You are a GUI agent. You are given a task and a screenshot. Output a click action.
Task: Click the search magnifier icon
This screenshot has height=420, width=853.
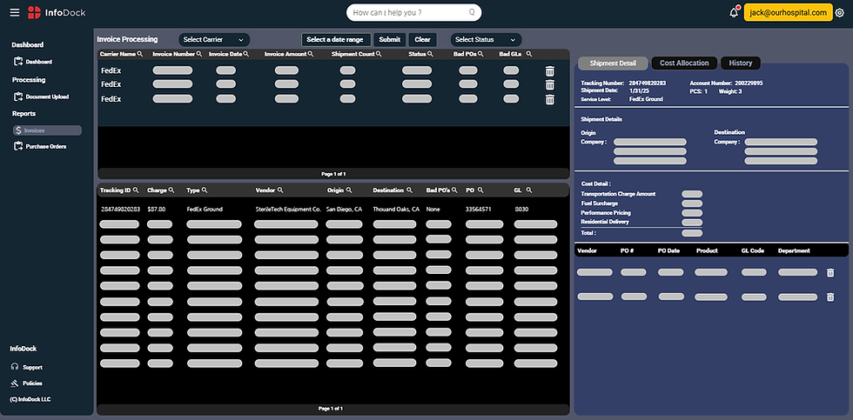(x=472, y=12)
